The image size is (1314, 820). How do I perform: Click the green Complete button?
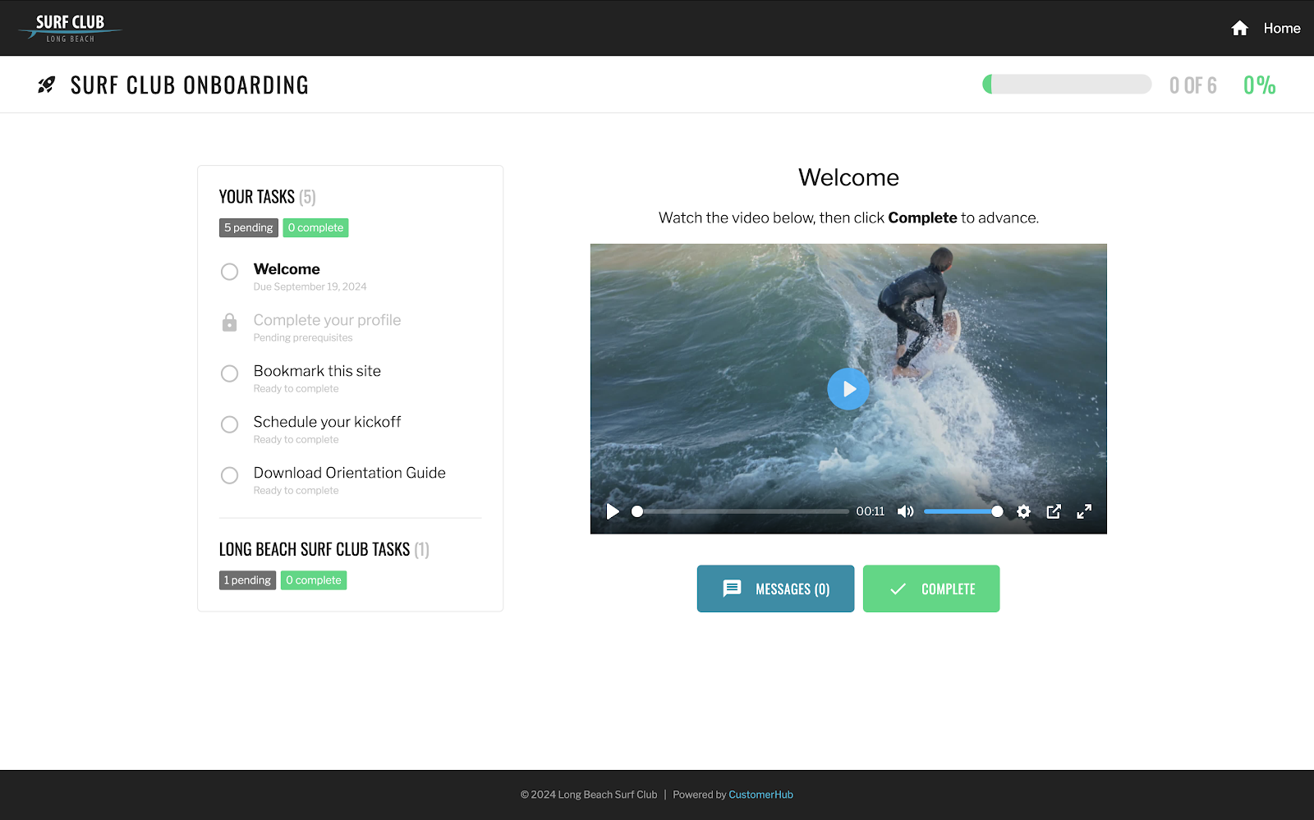[931, 589]
